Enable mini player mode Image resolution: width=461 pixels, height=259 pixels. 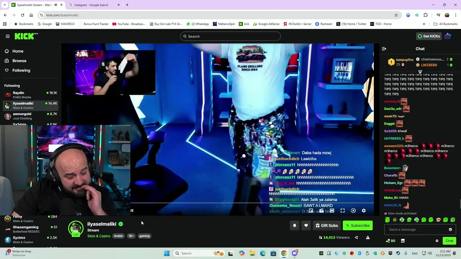coord(311,211)
